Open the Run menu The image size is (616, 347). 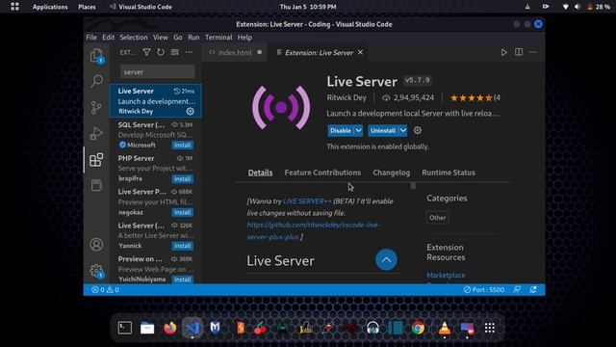193,38
